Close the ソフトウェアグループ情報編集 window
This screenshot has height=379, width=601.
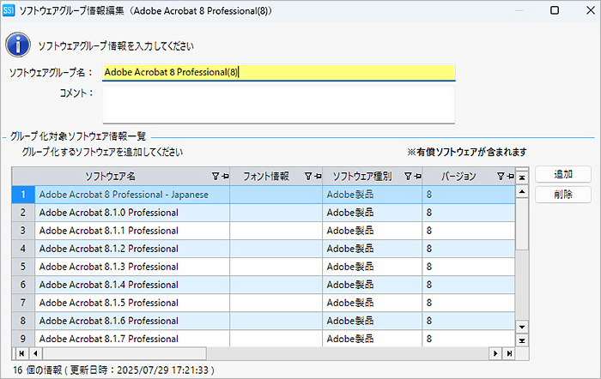pyautogui.click(x=591, y=10)
